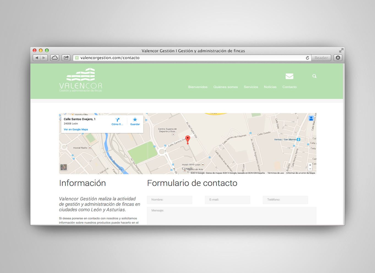Go forward with the Safari forward arrow
Viewport: 375px width, 273px height.
point(44,58)
